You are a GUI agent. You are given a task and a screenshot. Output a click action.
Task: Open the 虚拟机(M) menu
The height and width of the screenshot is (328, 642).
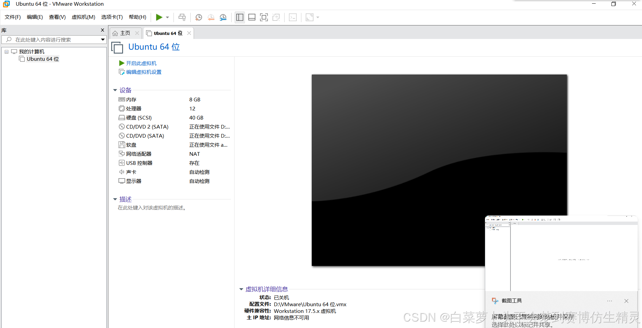84,17
